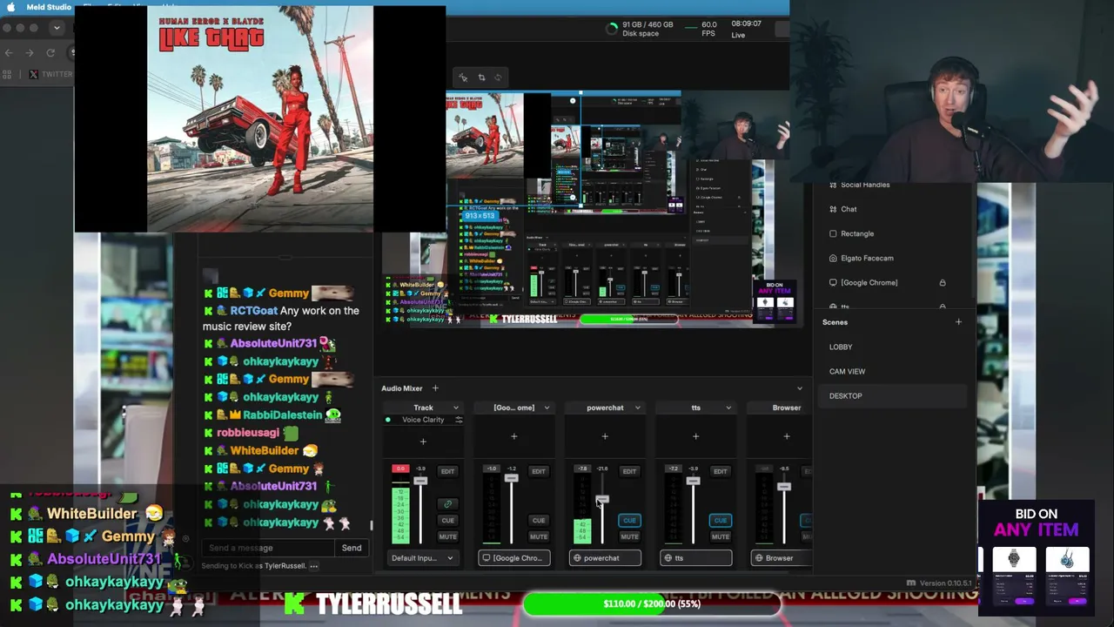Mute the Track channel
The height and width of the screenshot is (627, 1114).
(447, 536)
